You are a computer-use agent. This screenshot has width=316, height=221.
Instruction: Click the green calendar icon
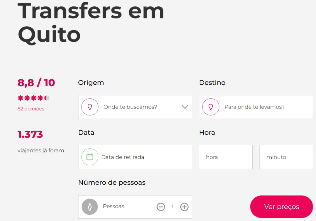coord(90,157)
